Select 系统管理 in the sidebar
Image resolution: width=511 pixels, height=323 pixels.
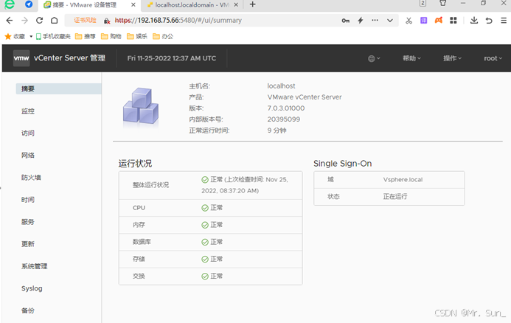point(34,266)
